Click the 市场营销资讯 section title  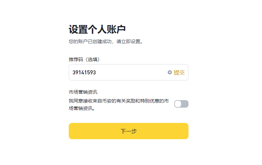[83, 92]
